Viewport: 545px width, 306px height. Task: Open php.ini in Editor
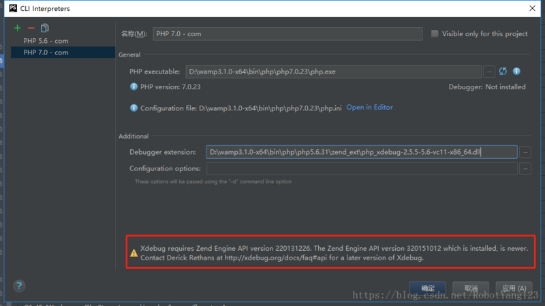tap(369, 108)
